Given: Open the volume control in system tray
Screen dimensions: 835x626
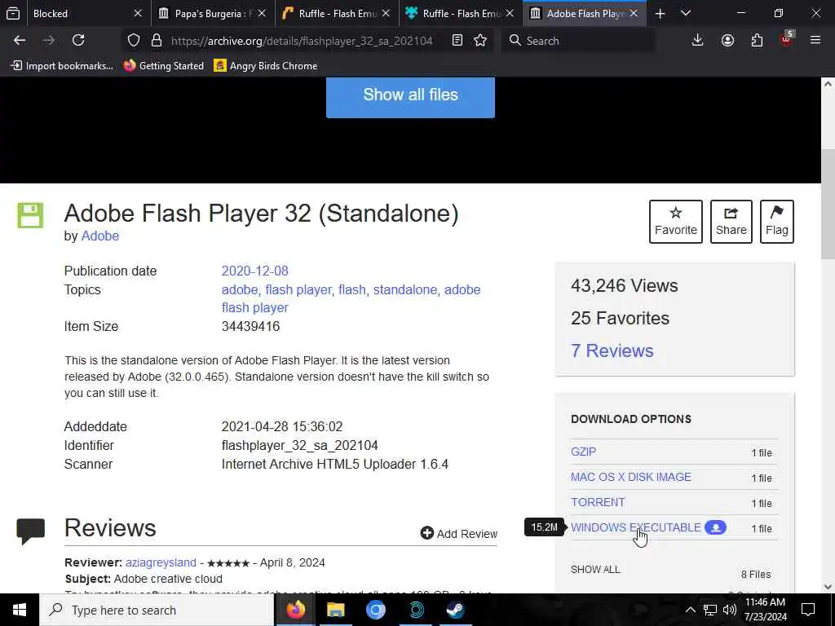Looking at the screenshot, I should coord(730,610).
